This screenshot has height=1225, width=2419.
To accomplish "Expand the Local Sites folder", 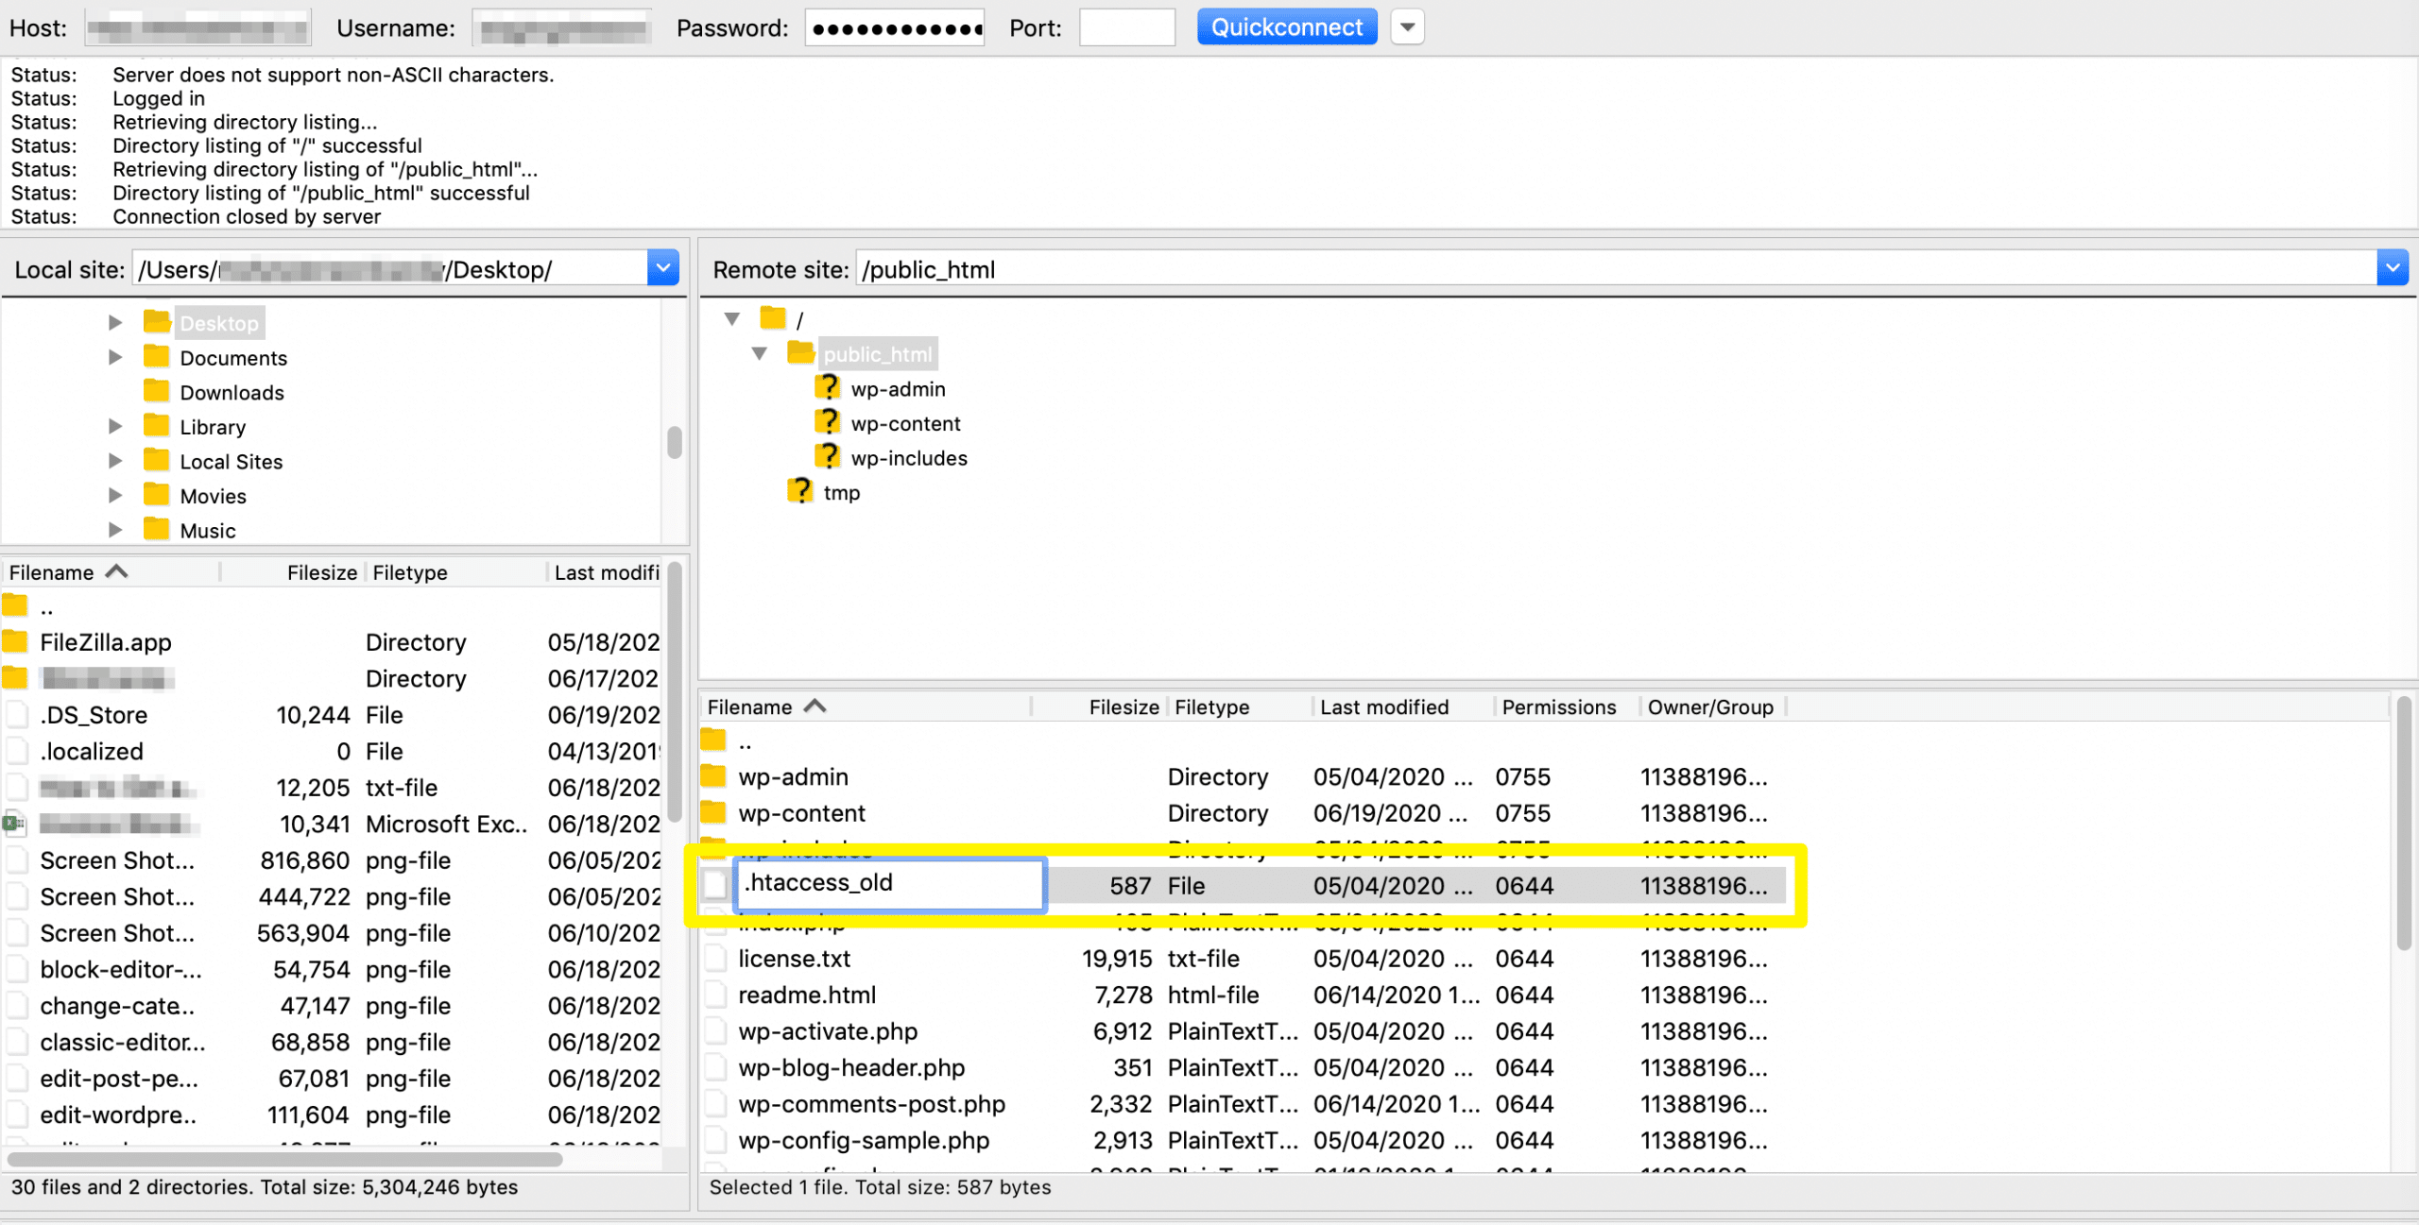I will click(x=115, y=462).
